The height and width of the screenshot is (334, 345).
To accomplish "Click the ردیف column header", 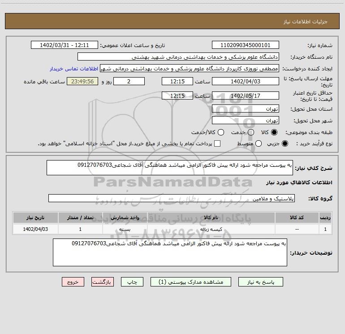I will point(325,217).
